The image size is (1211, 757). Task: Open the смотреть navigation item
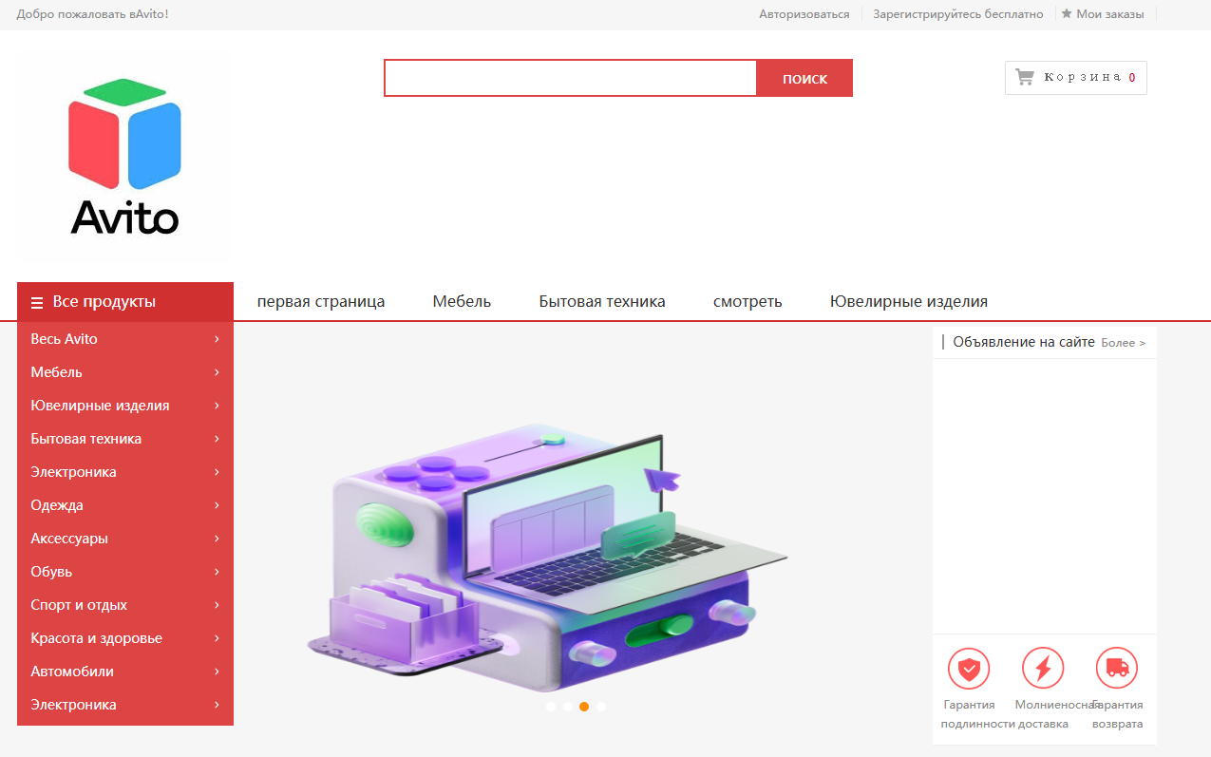point(747,301)
